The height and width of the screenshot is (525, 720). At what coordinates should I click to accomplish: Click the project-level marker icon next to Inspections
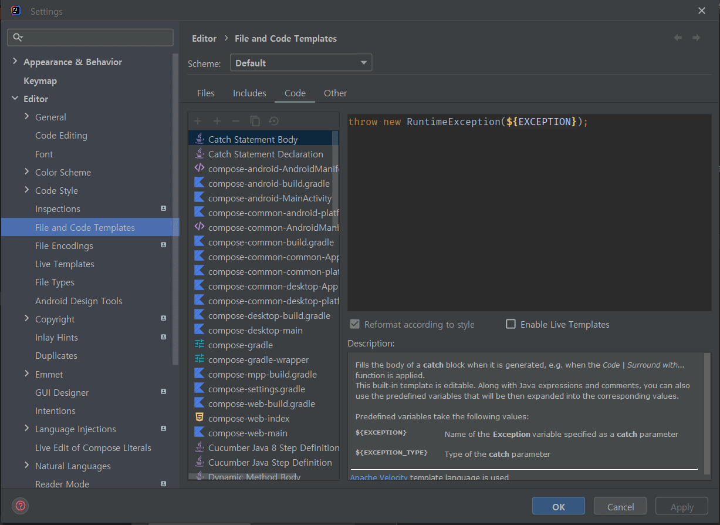click(164, 208)
